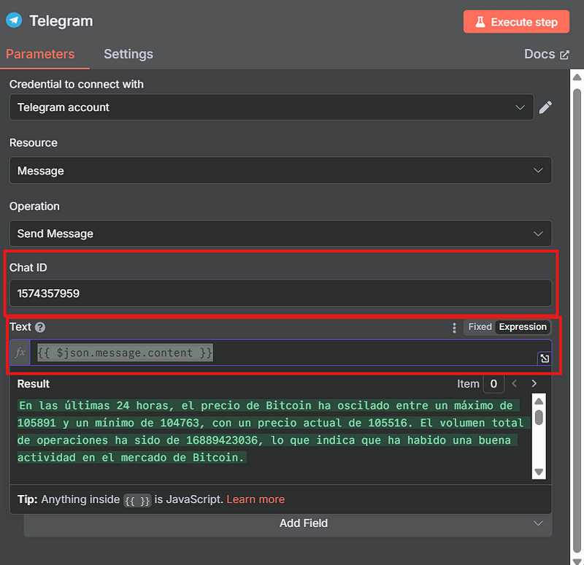584x565 pixels.
Task: Click the Result box scrollbar thumb
Action: (539, 417)
